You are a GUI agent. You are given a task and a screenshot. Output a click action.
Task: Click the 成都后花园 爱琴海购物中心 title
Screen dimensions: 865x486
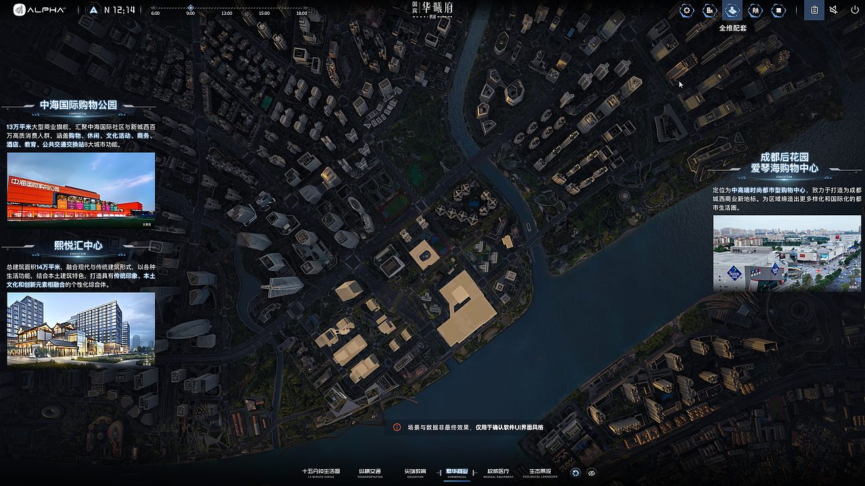tap(784, 163)
